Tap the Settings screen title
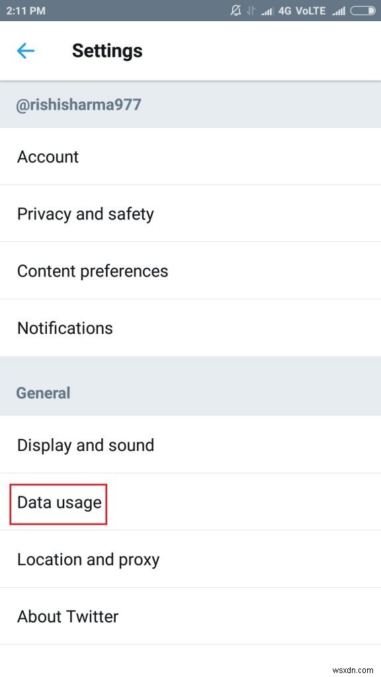 (107, 51)
